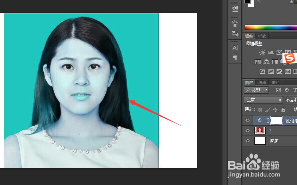This screenshot has width=297, height=185.
Task: Select the layer mask thumbnail of Hue/Saturation
Action: click(x=277, y=120)
